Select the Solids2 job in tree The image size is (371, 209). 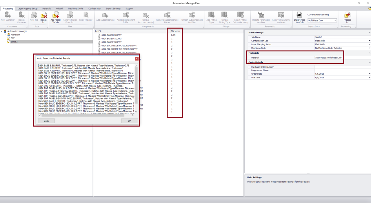[x=14, y=42]
